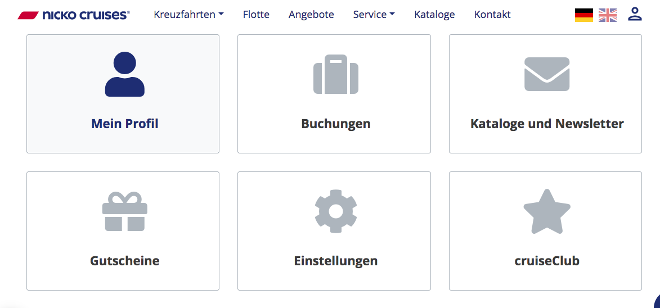Open the user account icon in header
Screen dimensions: 660x308
pos(635,14)
